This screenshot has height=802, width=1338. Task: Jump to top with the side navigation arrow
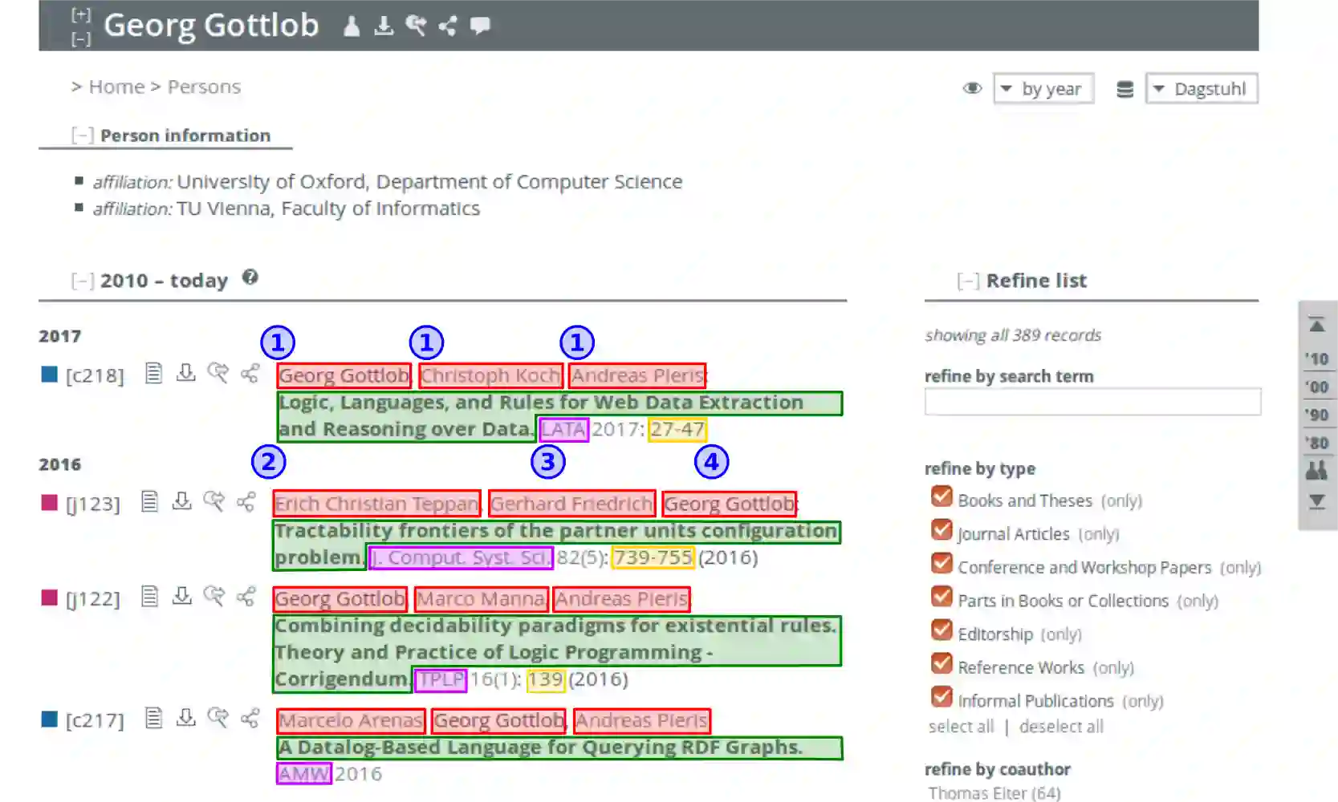coord(1316,326)
